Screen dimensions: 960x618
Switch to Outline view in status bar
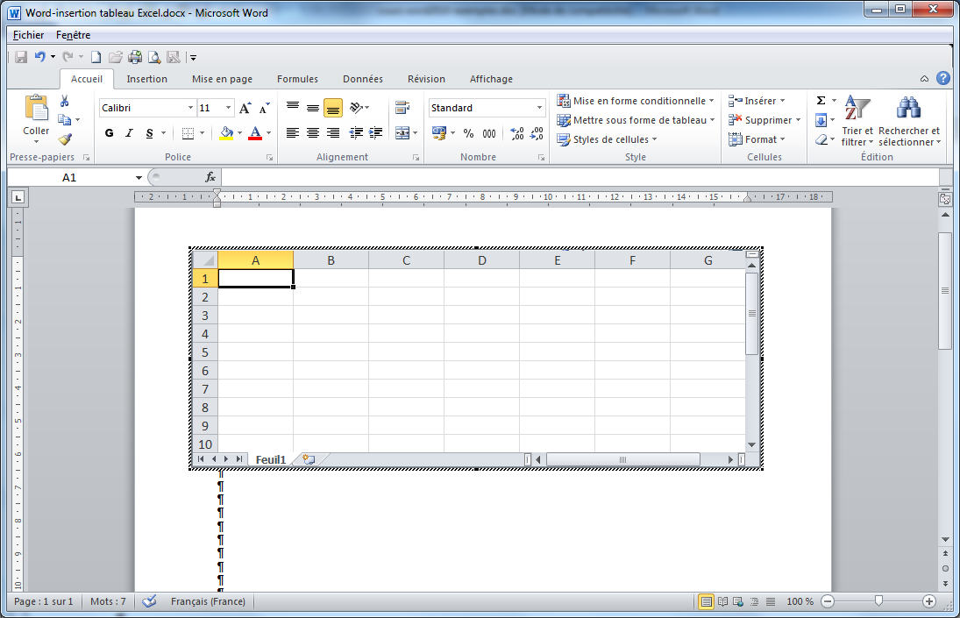pyautogui.click(x=754, y=601)
